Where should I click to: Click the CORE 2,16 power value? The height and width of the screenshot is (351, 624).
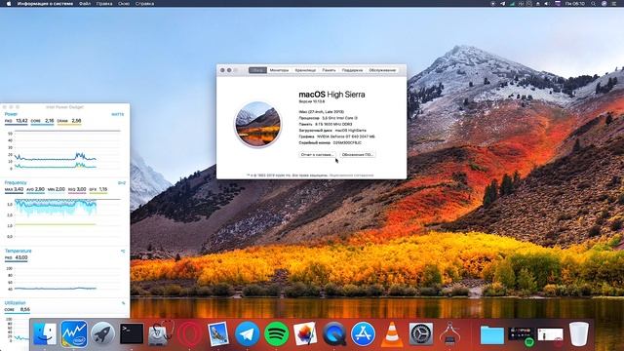point(42,121)
